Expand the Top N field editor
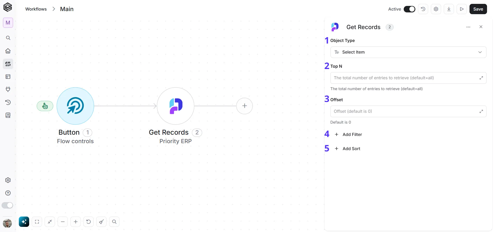 tap(481, 78)
